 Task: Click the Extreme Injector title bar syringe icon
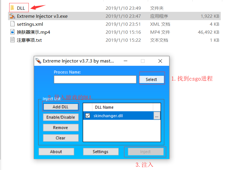pyautogui.click(x=38, y=61)
